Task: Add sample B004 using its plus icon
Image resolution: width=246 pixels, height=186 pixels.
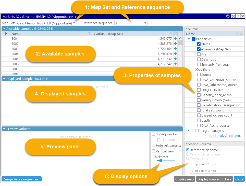Action: coord(175,54)
